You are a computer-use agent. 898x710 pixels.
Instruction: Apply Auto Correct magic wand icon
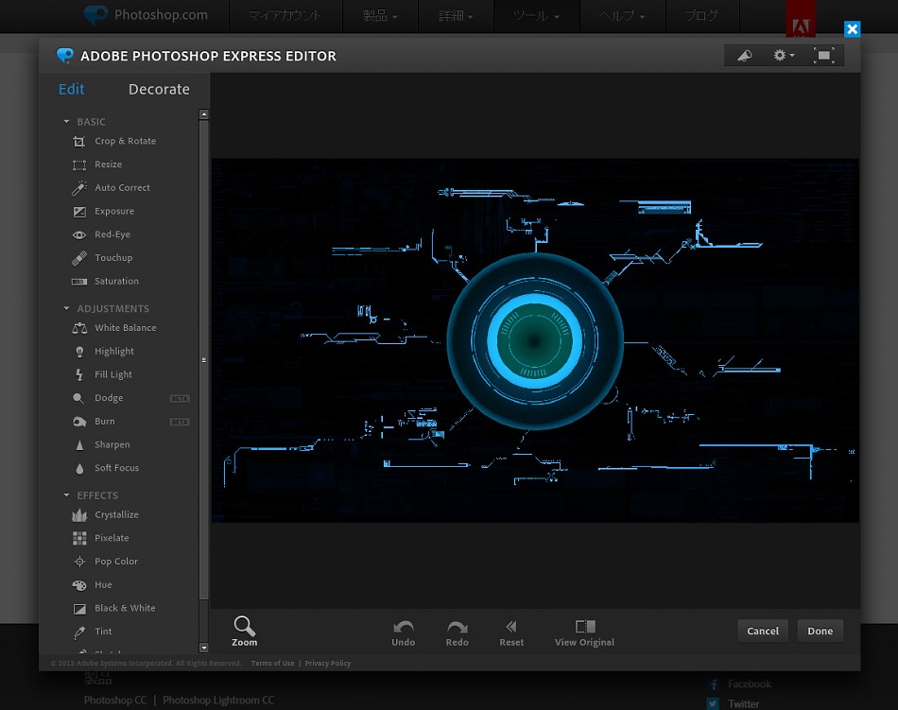[79, 188]
